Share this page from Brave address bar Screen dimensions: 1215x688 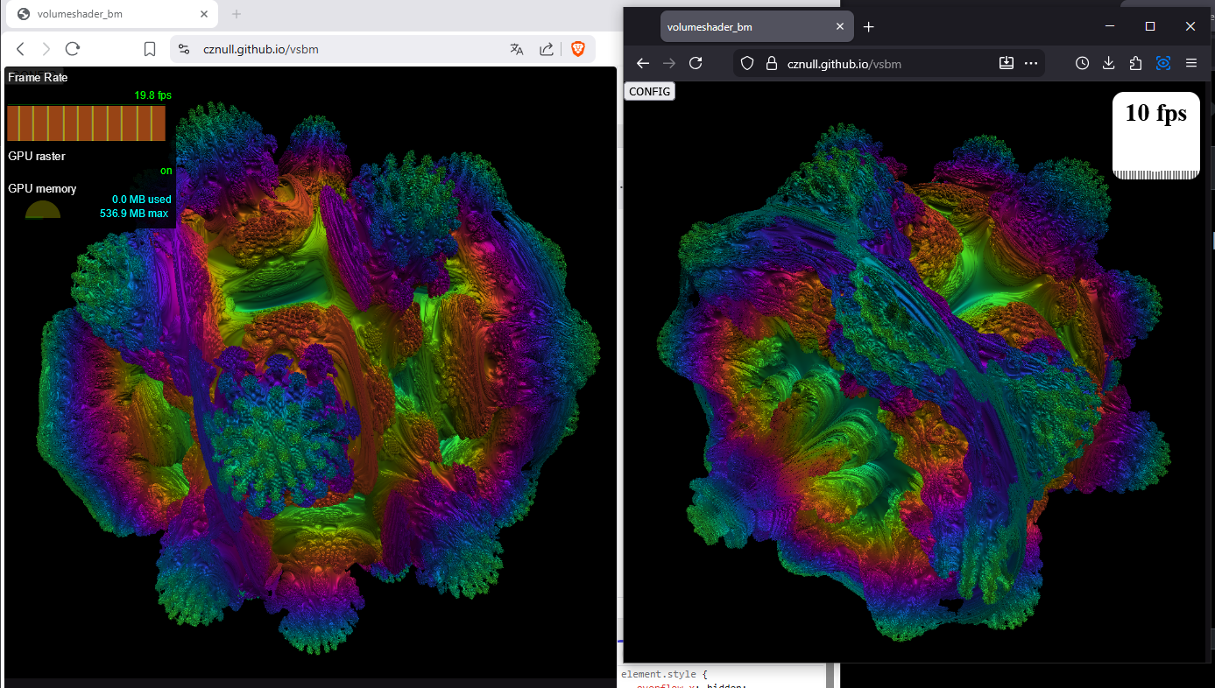click(547, 49)
